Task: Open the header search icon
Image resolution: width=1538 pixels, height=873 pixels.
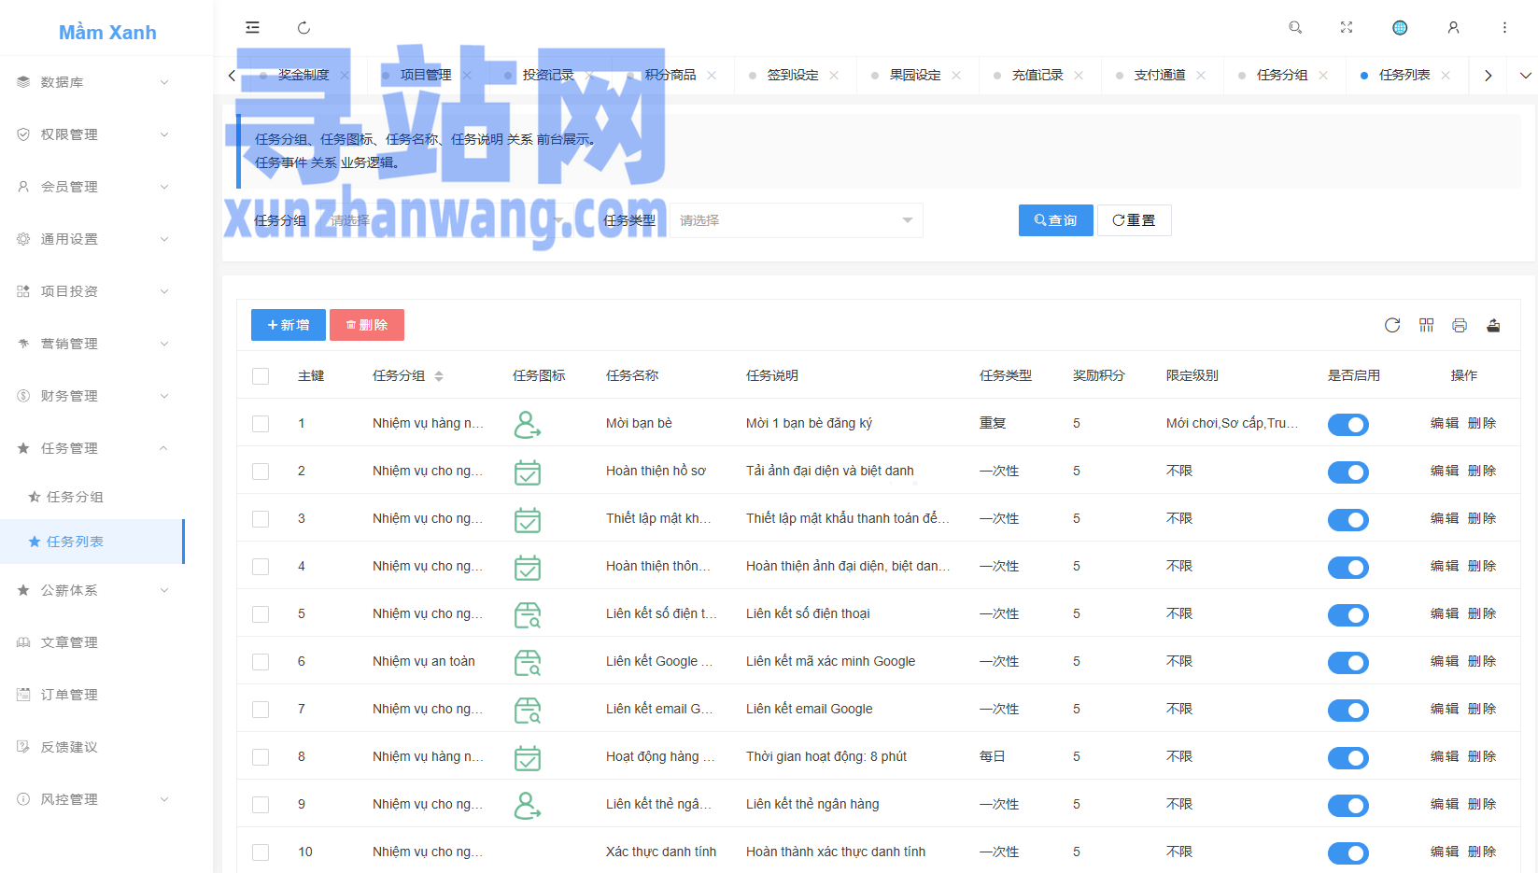Action: click(1295, 28)
